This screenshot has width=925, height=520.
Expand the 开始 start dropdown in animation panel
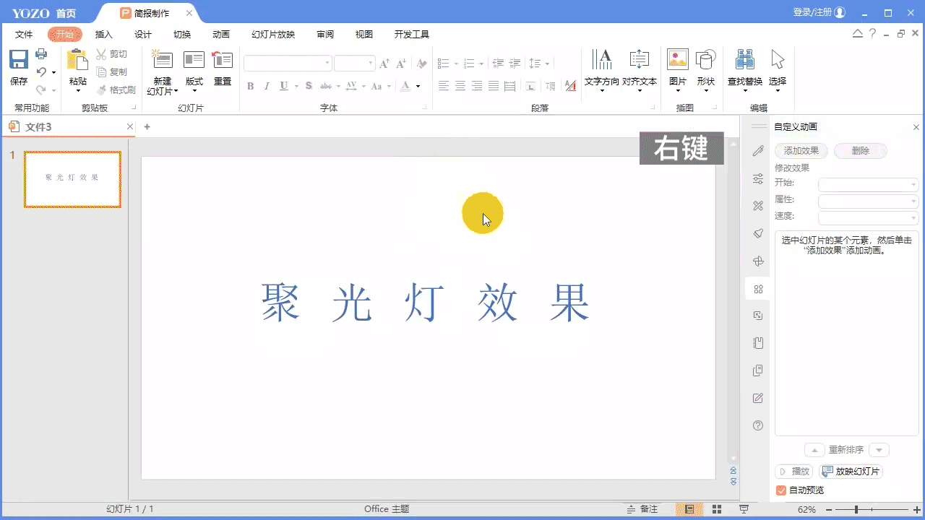(x=868, y=184)
